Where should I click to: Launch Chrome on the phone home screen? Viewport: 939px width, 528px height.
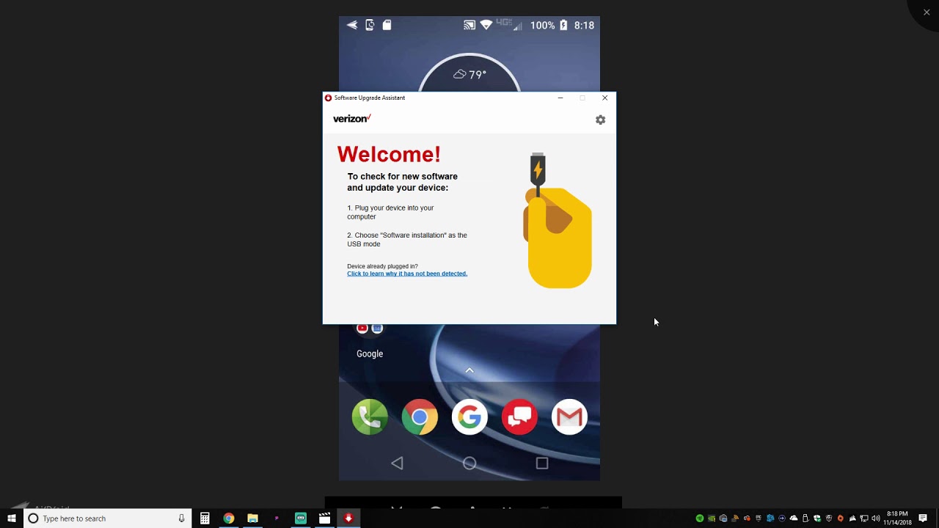[420, 417]
